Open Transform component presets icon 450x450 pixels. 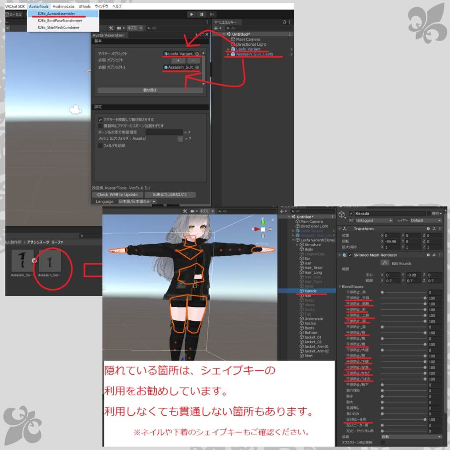(434, 229)
